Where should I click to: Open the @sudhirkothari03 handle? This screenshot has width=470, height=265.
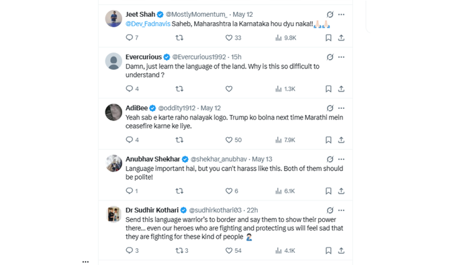216,210
